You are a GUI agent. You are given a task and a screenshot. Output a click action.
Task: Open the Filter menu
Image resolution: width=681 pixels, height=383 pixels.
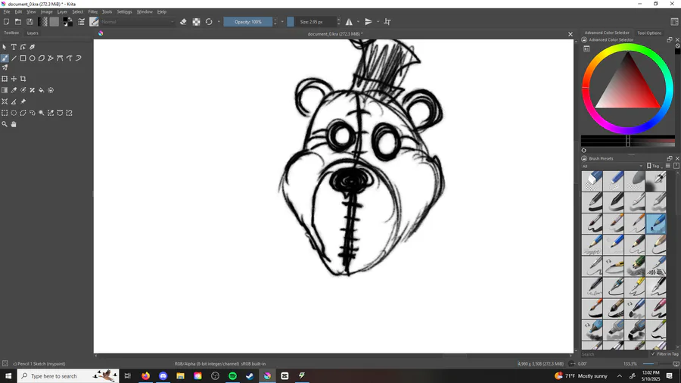pyautogui.click(x=92, y=11)
